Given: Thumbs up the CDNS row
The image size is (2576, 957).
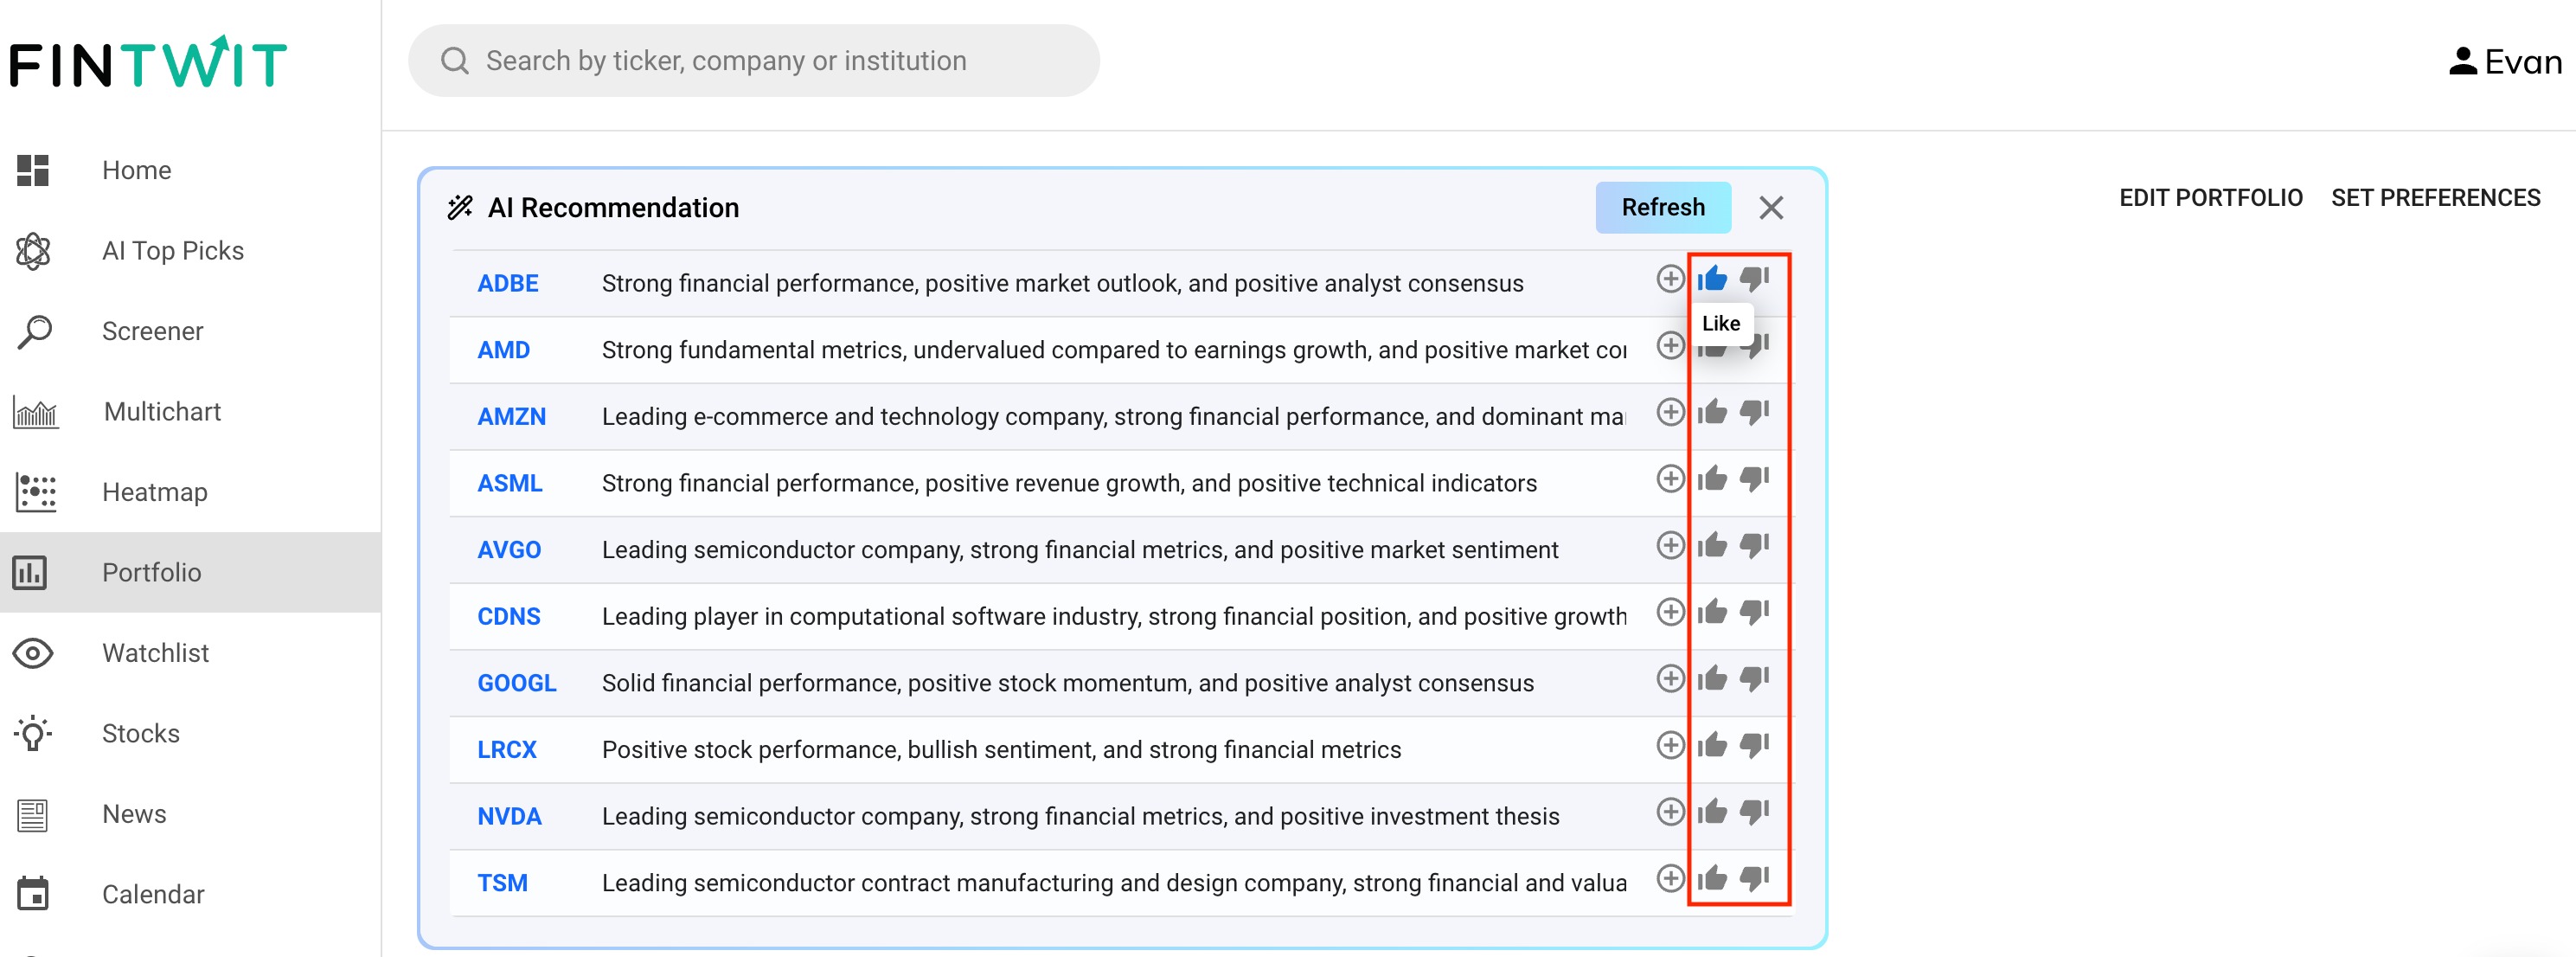Looking at the screenshot, I should (x=1712, y=612).
